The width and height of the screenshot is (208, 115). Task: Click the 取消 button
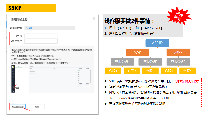click(37, 106)
